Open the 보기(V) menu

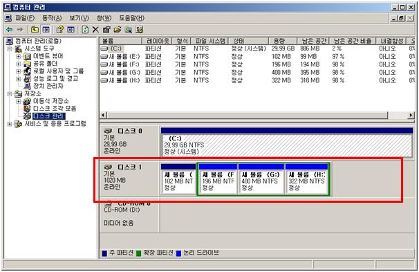coord(79,18)
